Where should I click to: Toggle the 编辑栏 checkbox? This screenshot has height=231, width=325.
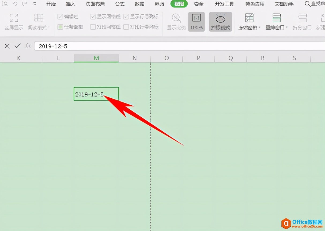(60, 17)
